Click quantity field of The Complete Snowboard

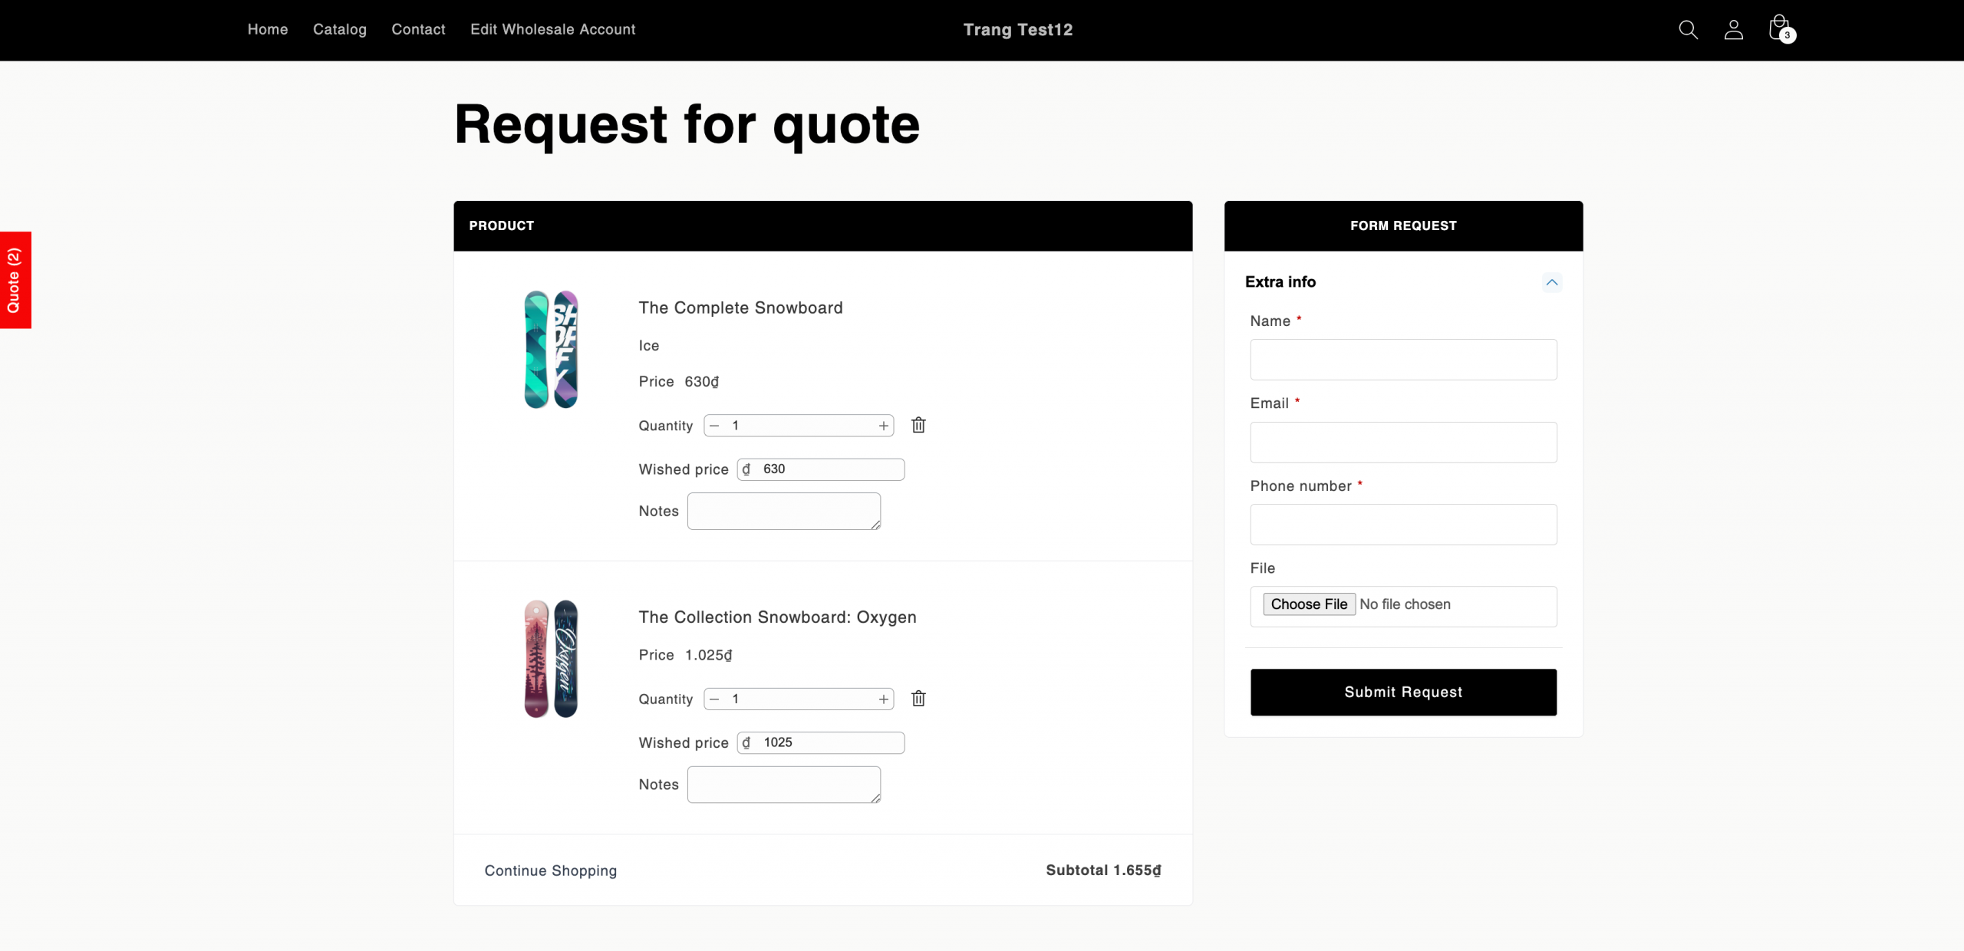coord(799,426)
